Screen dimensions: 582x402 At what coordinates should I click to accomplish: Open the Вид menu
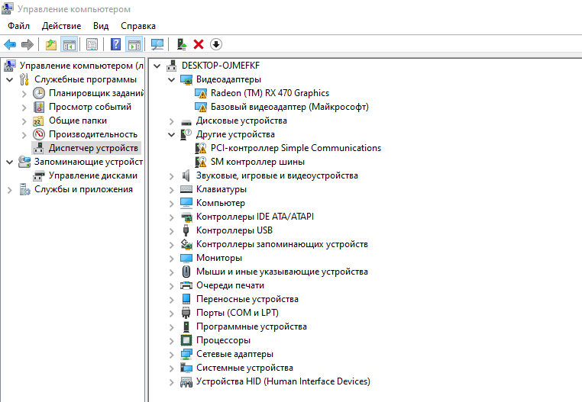[101, 26]
